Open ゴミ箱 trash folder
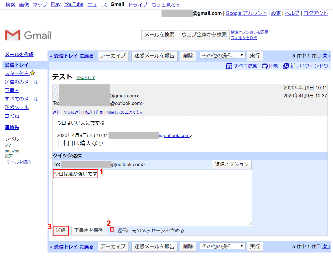Viewport: 333px width, 257px height. (x=12, y=116)
